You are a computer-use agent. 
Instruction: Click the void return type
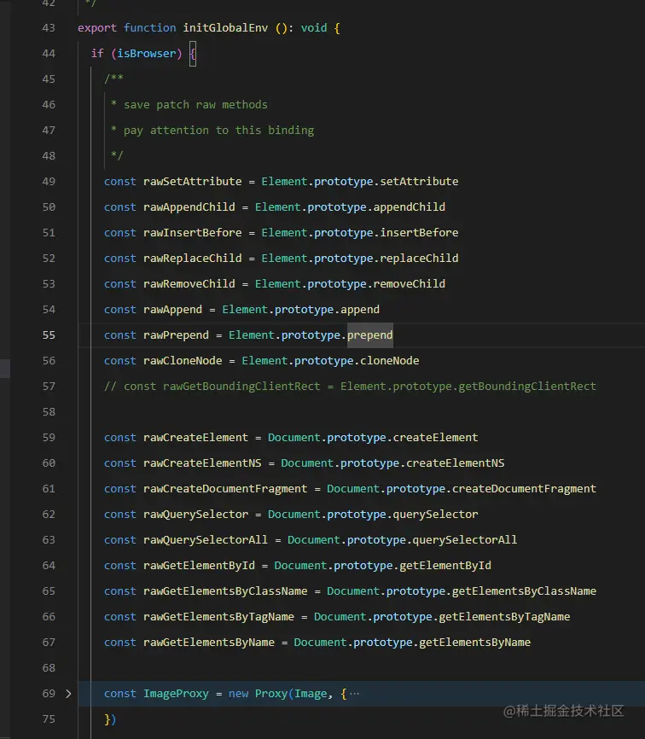coord(314,28)
